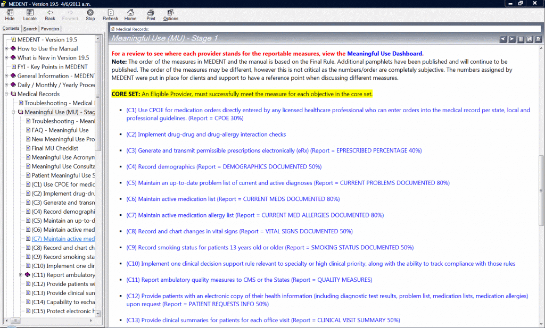Image resolution: width=545 pixels, height=328 pixels.
Task: Open the (C2) drug-drug interaction checks link
Action: (206, 134)
